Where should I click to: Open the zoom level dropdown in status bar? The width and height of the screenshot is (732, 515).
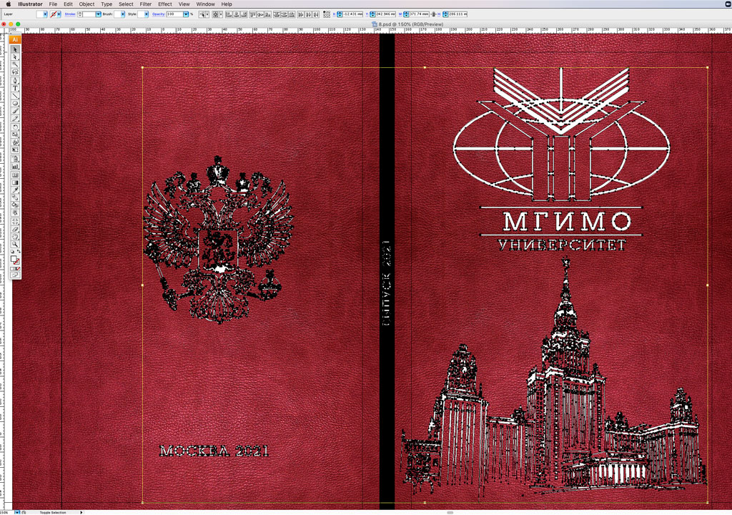point(17,513)
